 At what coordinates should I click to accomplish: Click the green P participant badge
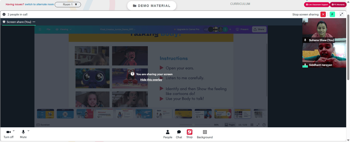pos(332,14)
